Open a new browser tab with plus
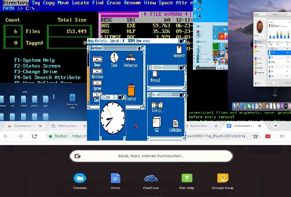This screenshot has width=291, height=197. pyautogui.click(x=276, y=126)
